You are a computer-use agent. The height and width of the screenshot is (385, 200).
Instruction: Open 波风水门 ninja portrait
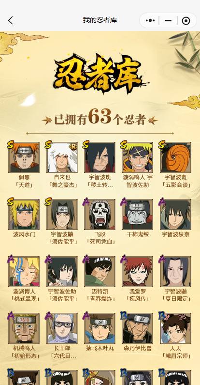pos(24,215)
